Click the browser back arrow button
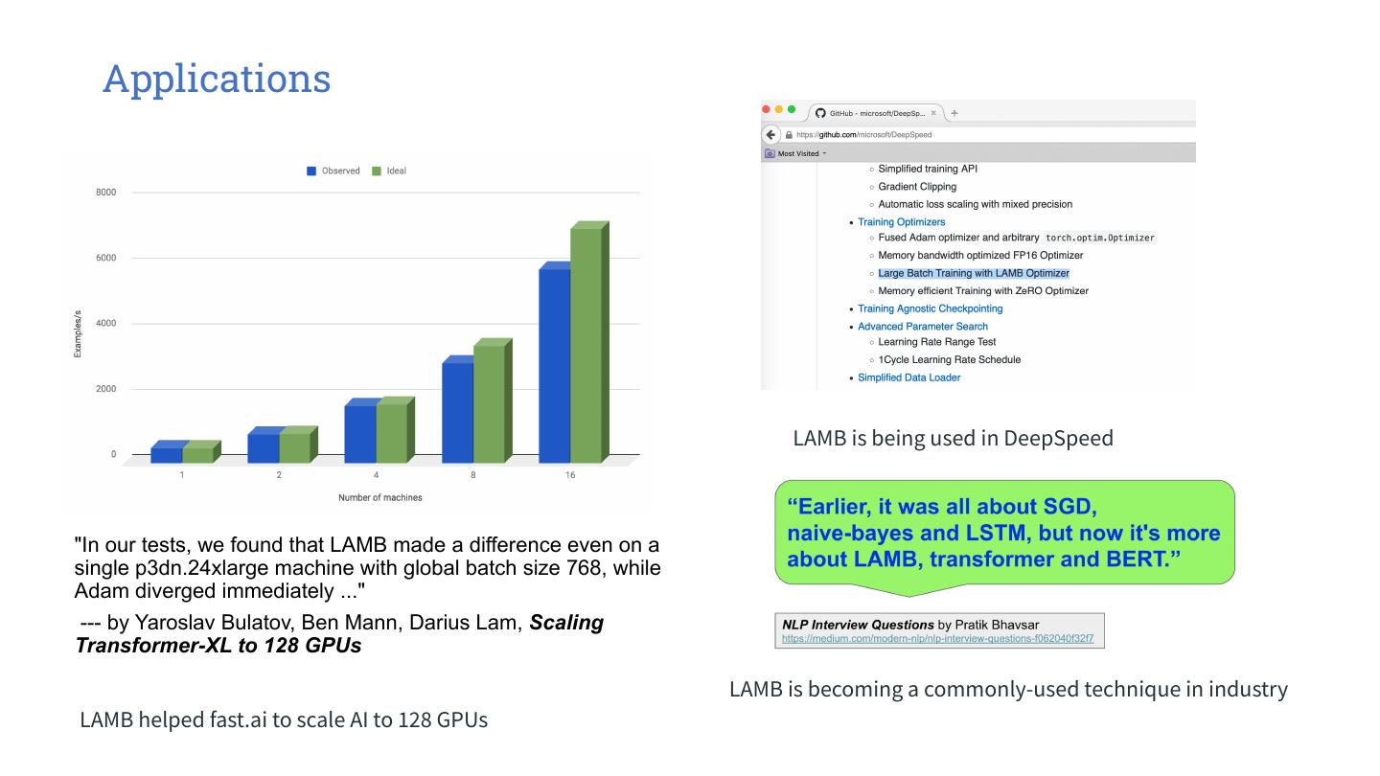This screenshot has height=776, width=1380. (771, 135)
